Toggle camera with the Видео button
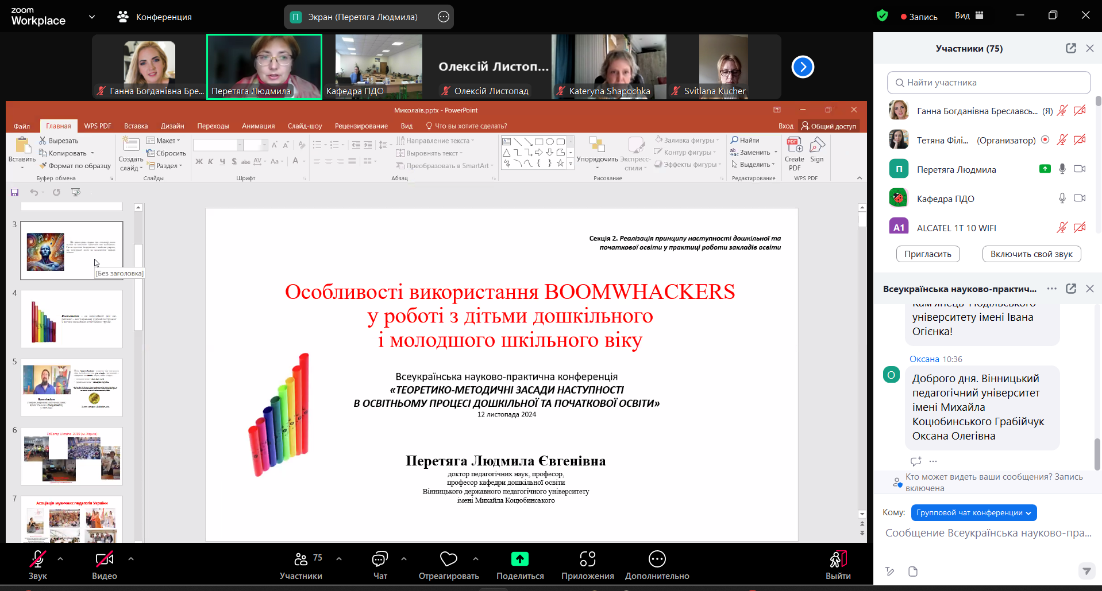 coord(105,559)
